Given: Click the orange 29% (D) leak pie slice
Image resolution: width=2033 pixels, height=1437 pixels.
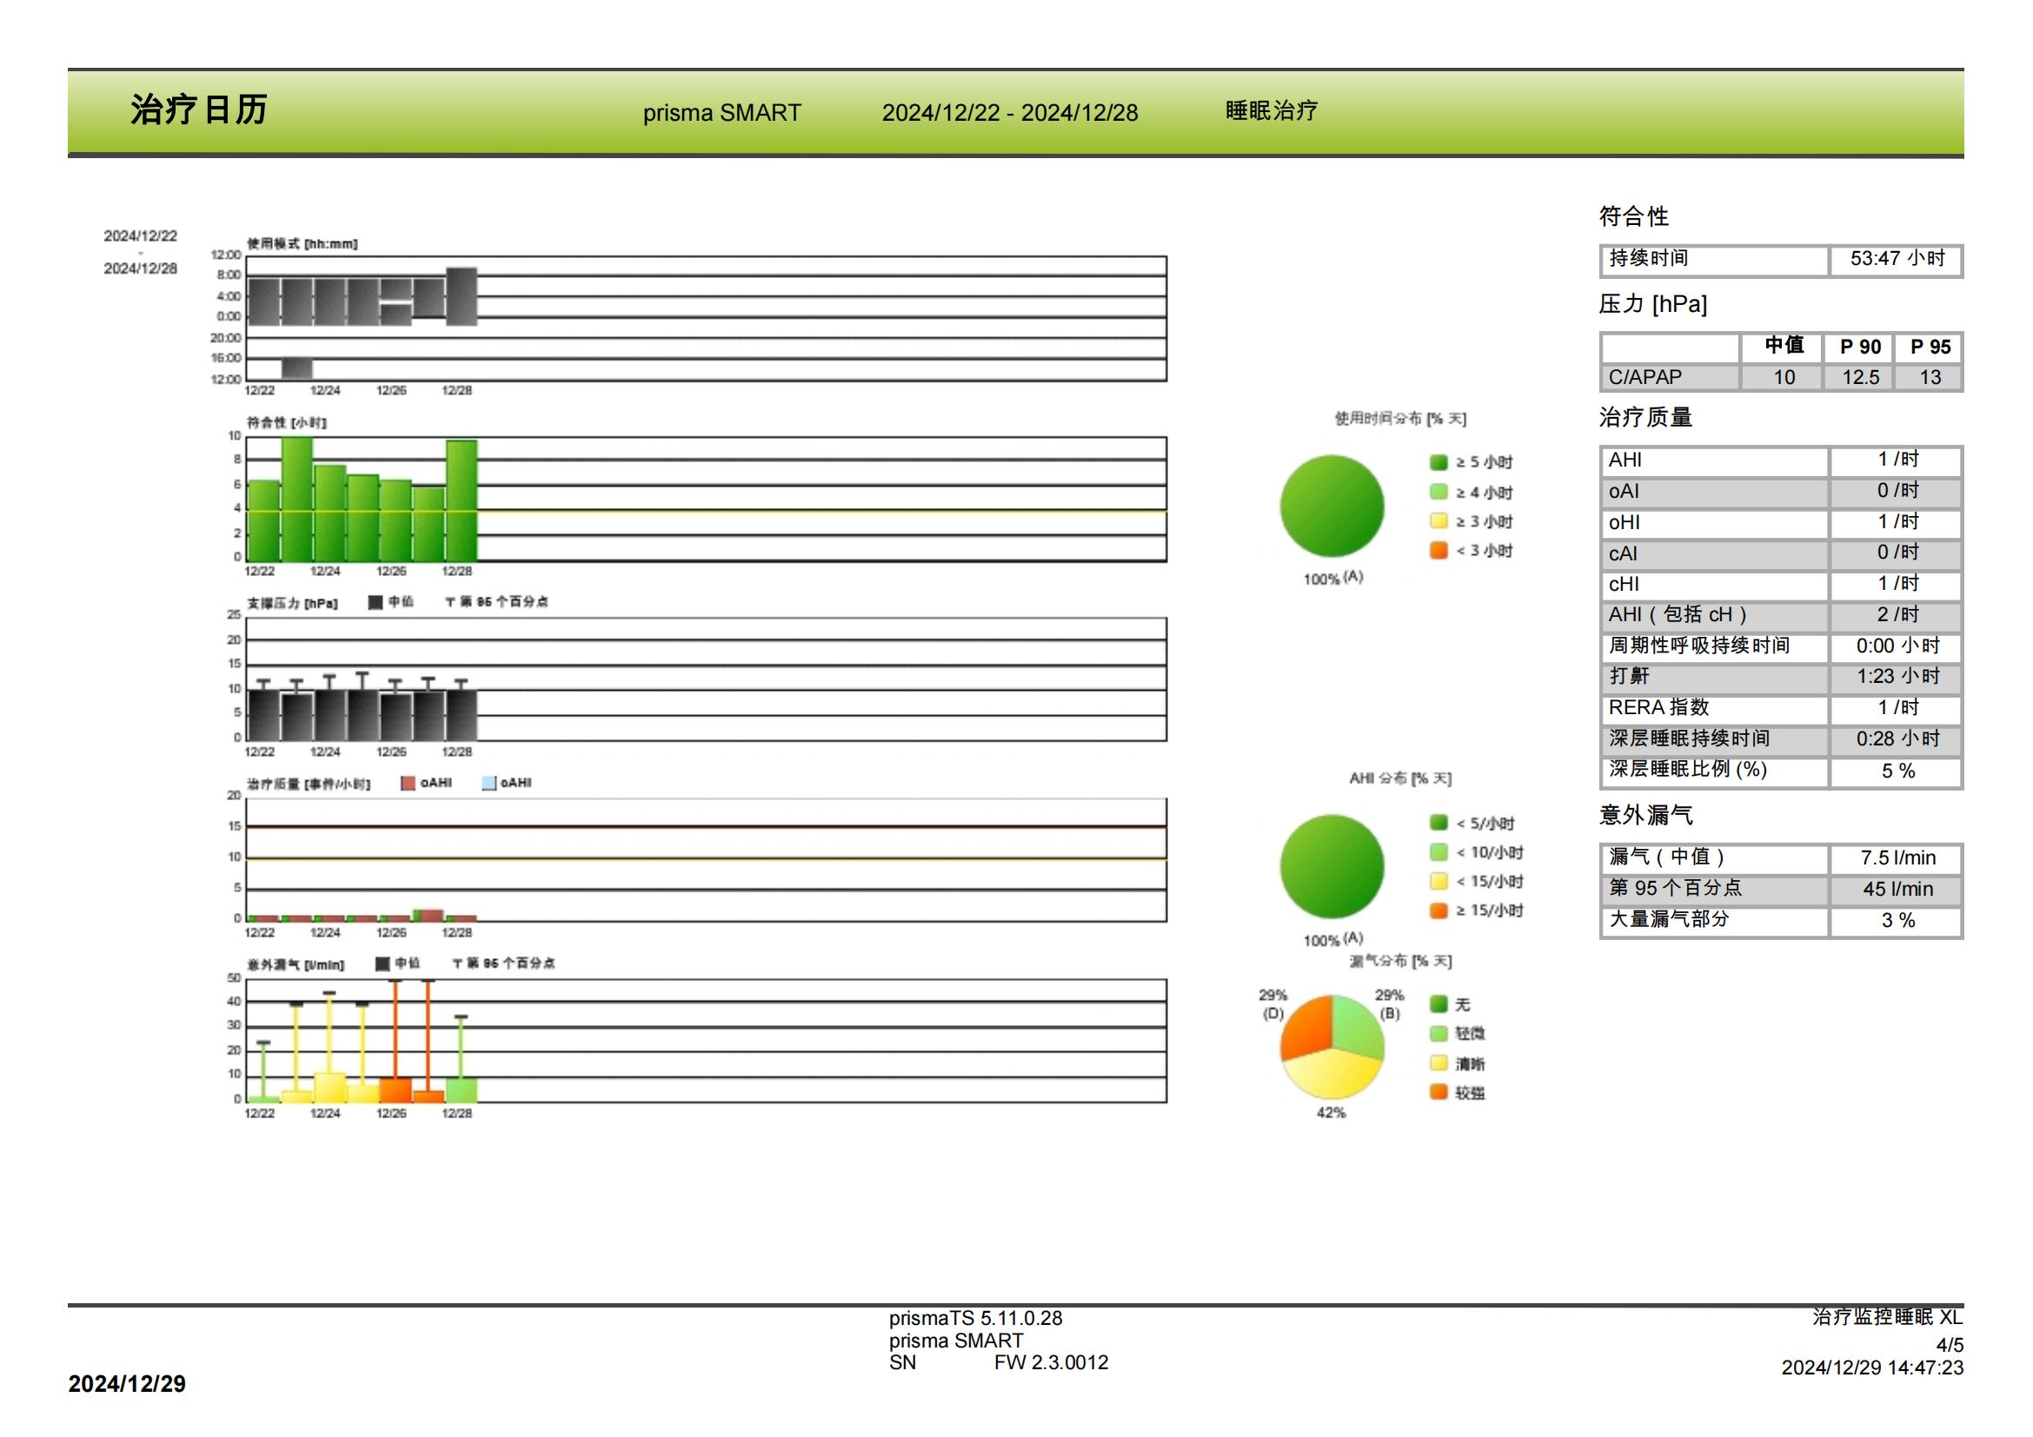Looking at the screenshot, I should click(x=1307, y=1026).
